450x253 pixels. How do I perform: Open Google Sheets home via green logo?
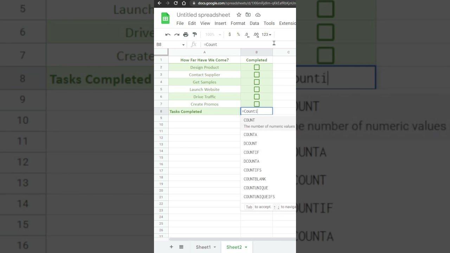pyautogui.click(x=165, y=19)
